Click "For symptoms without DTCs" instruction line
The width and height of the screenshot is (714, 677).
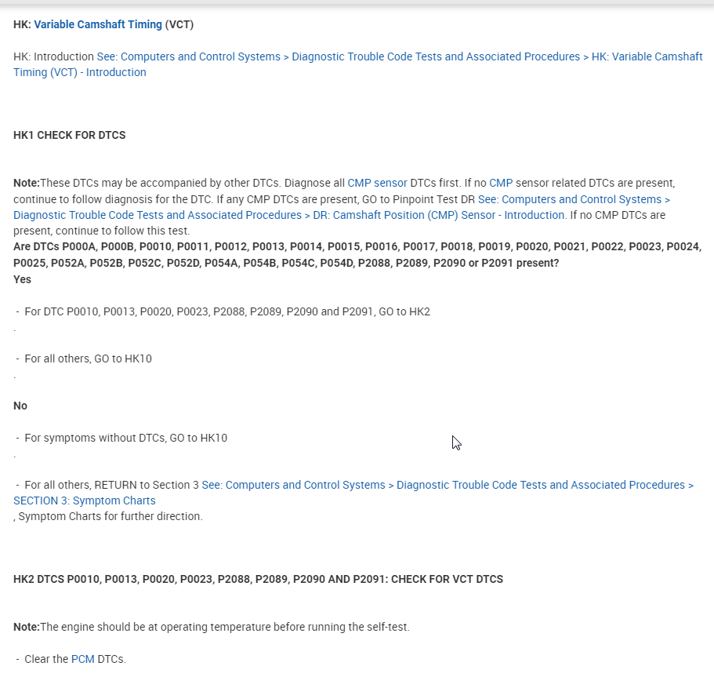tap(125, 438)
